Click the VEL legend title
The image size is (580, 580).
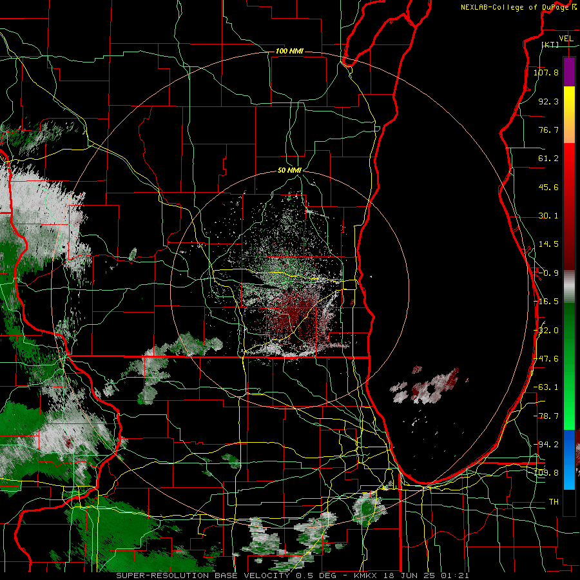pyautogui.click(x=566, y=39)
